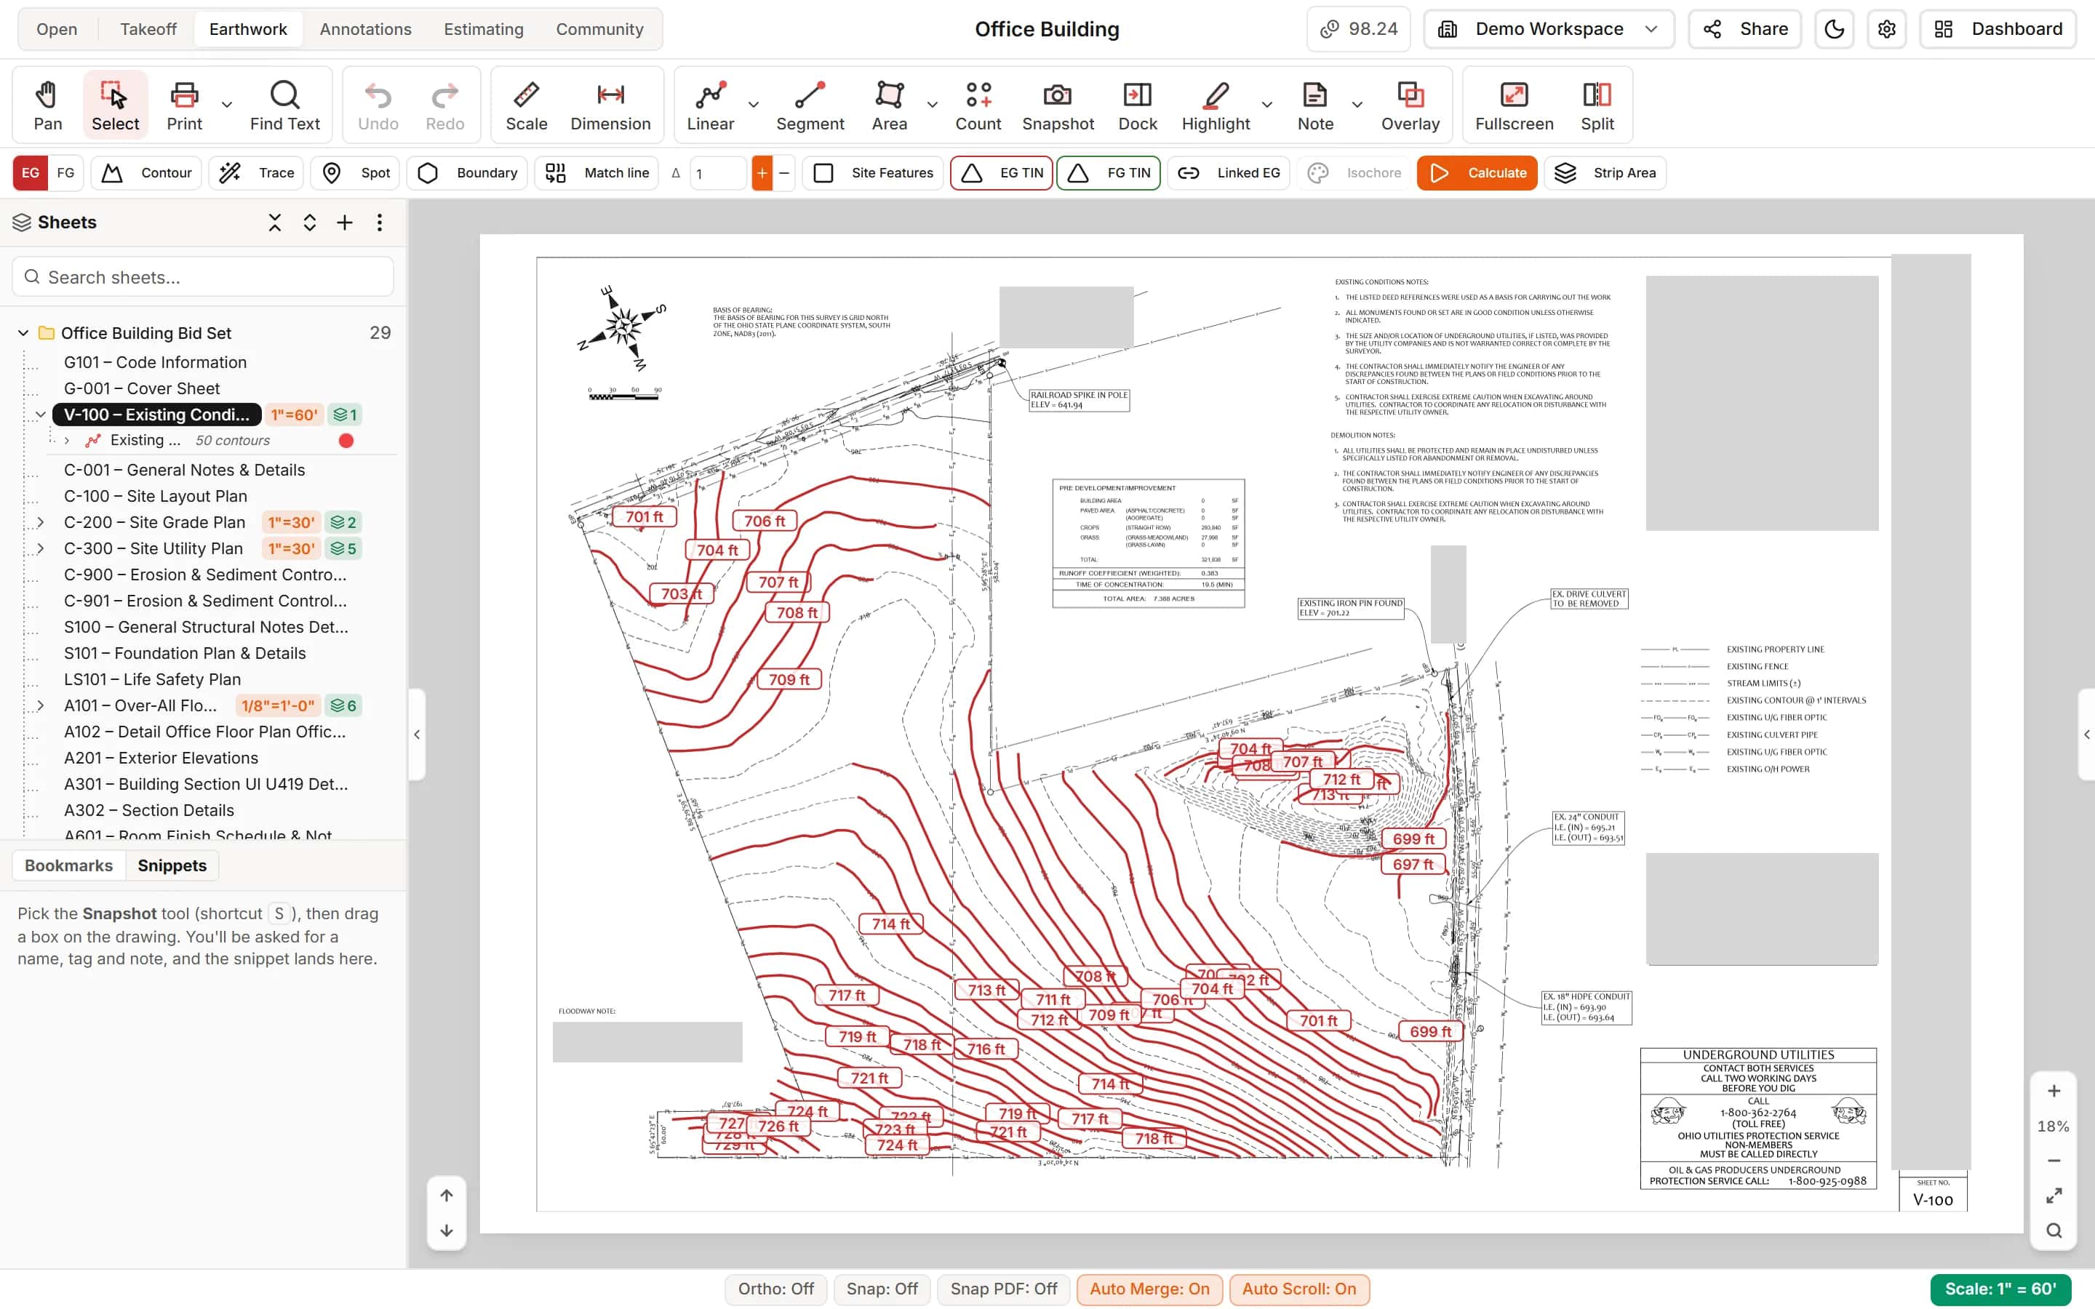Switch to the Takeoff tab
The image size is (2095, 1309).
tap(148, 29)
